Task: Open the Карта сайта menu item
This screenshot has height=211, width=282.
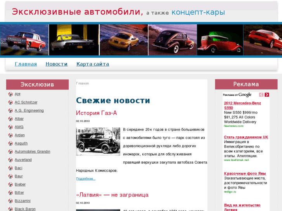Action: [x=93, y=64]
